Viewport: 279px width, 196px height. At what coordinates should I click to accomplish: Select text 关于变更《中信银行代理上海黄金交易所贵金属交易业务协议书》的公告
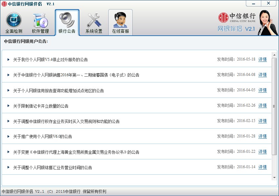(76, 152)
